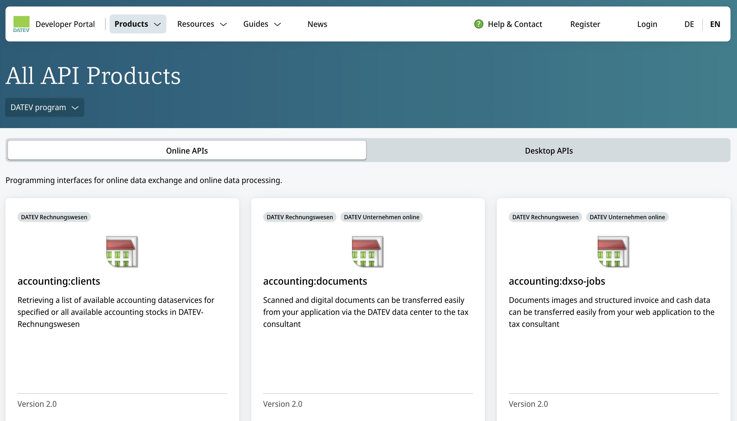Click DATEV Unternehmen online tag on accounting:dxso-jobs card
This screenshot has height=421, width=737.
(627, 217)
